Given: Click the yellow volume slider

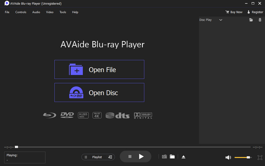Looking at the screenshot, I should [243, 157].
